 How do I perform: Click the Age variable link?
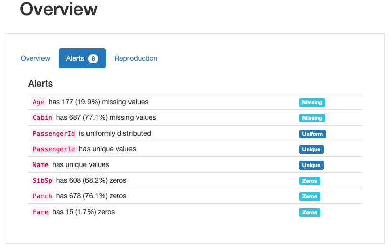38,102
